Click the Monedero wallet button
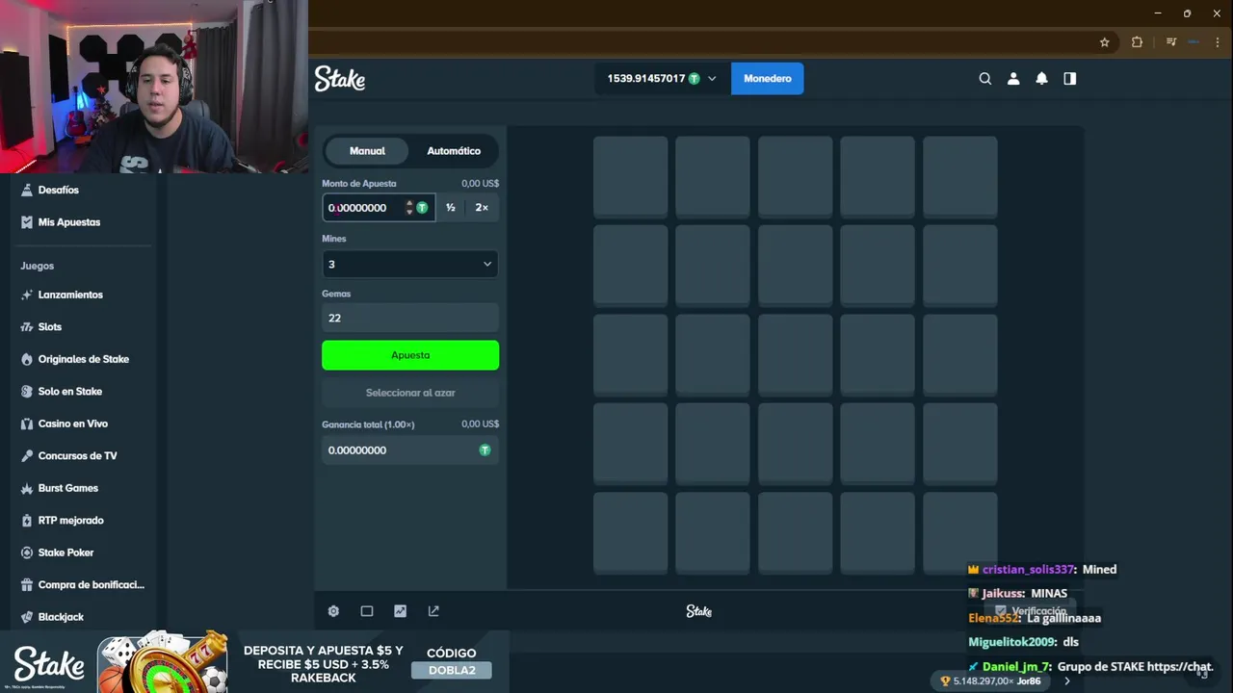 767,79
